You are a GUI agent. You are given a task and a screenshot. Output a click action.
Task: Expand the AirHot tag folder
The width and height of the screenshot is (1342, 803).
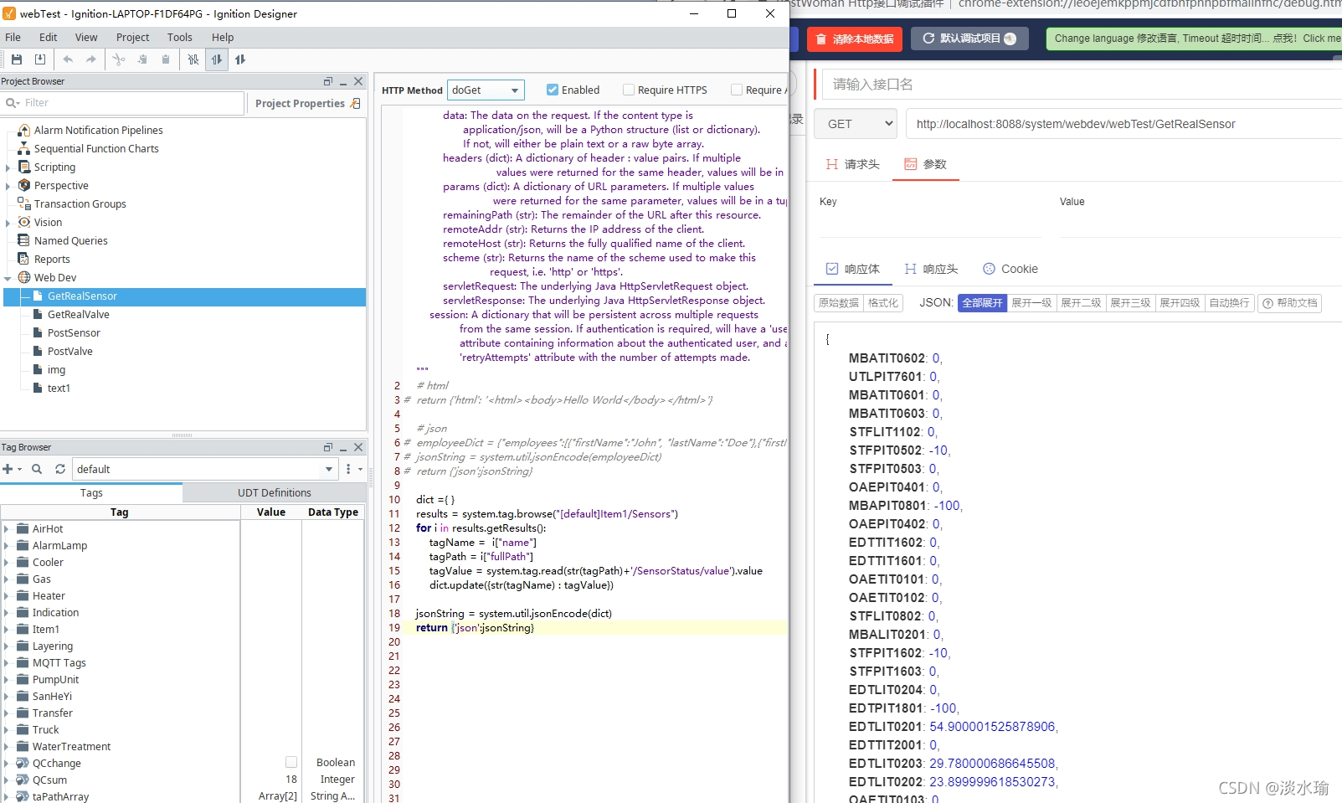pyautogui.click(x=7, y=529)
